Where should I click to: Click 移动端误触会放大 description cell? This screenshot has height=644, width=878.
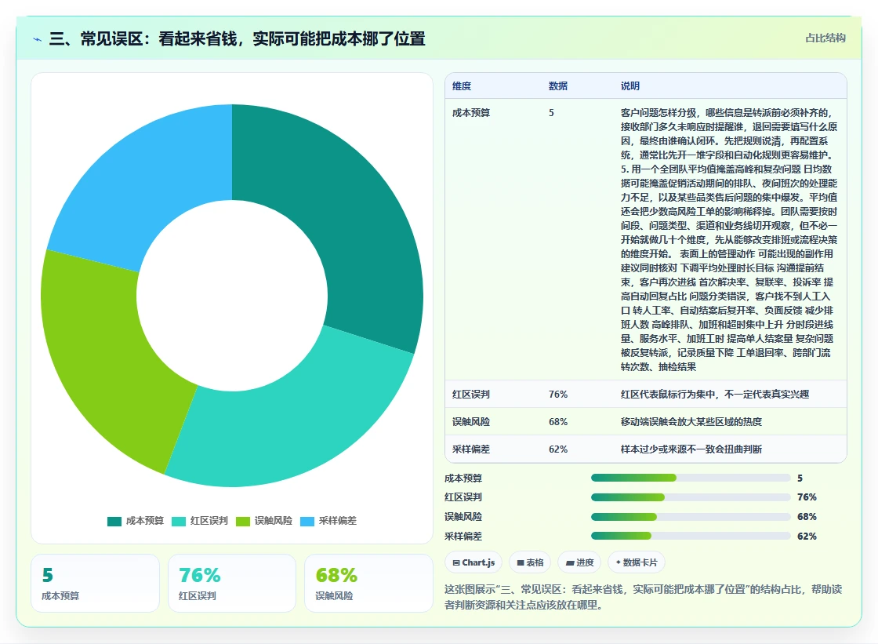point(691,421)
